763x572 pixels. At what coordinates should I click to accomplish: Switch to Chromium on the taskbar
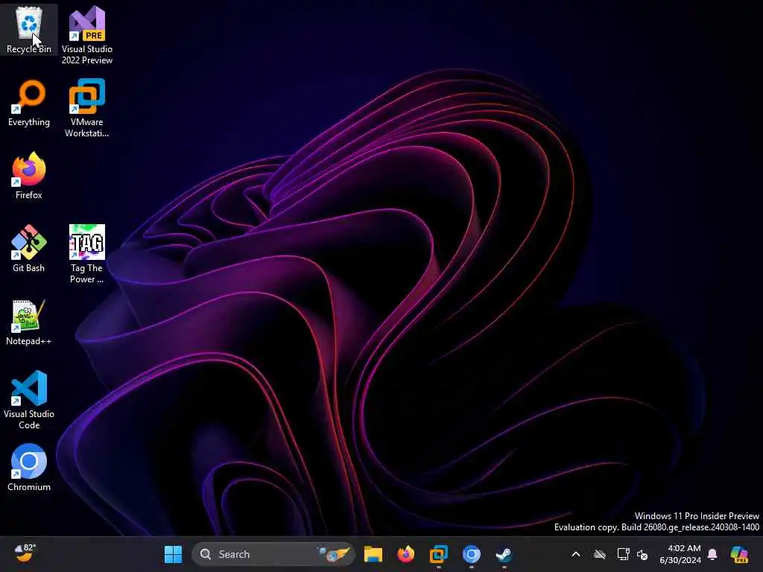(x=471, y=554)
